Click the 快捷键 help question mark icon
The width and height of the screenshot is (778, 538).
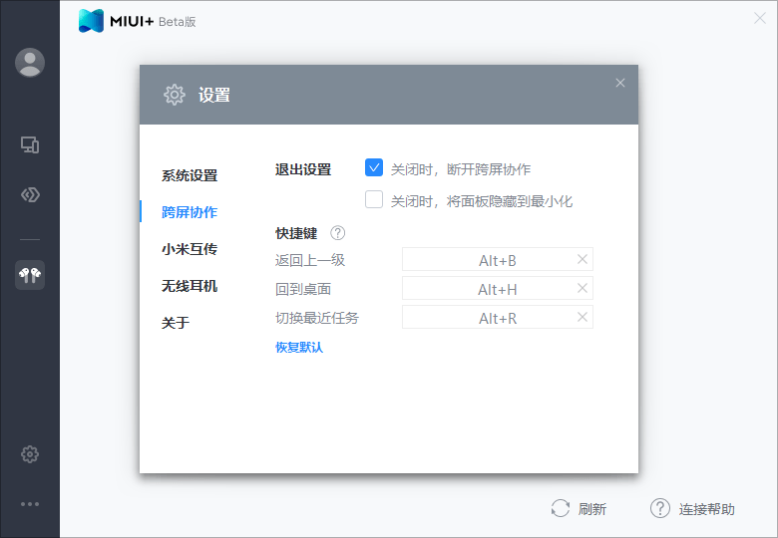[338, 233]
